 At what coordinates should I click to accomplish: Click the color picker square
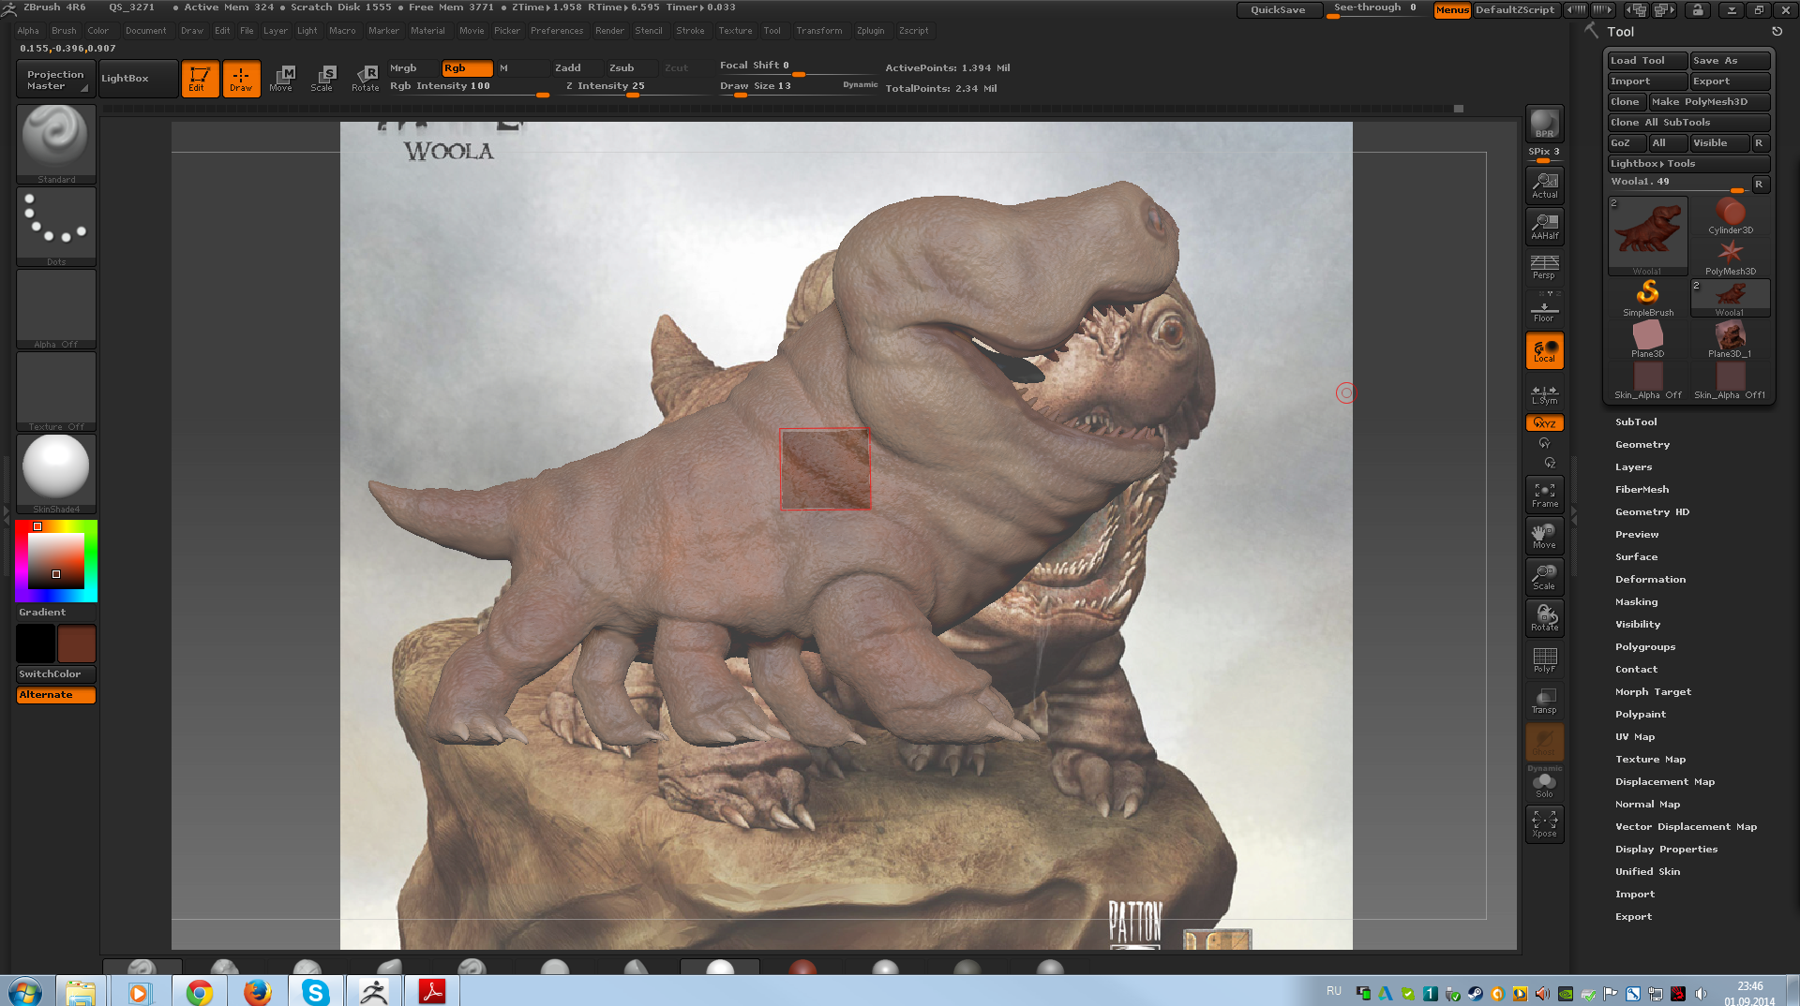coord(56,561)
